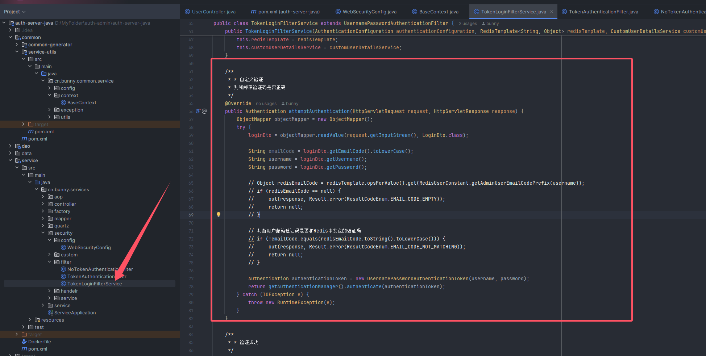Click the 'bunny' author hint near @Override

290,104
